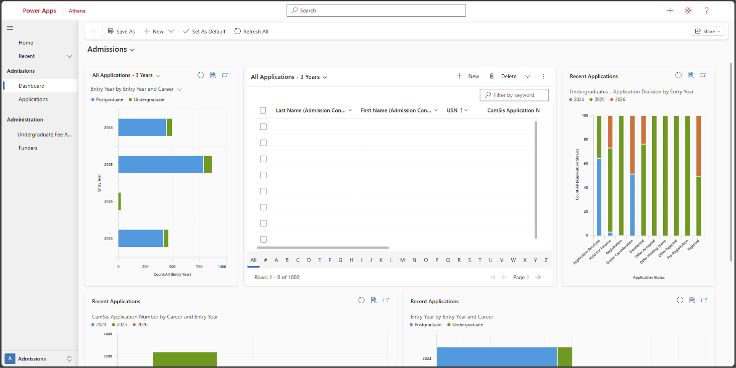736x368 pixels.
Task: View records of CamSis Application Number chart
Action: click(x=374, y=300)
